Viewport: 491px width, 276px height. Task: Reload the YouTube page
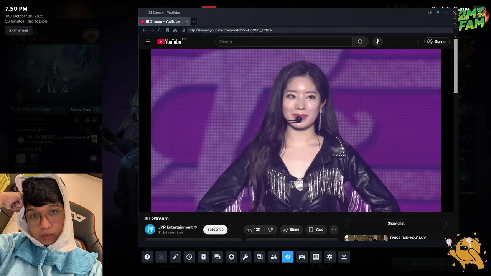click(x=160, y=30)
